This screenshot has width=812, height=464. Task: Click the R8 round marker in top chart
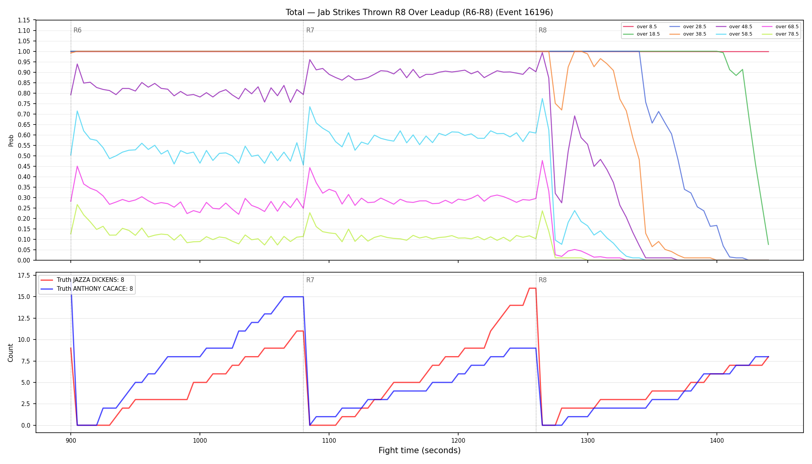(x=542, y=30)
